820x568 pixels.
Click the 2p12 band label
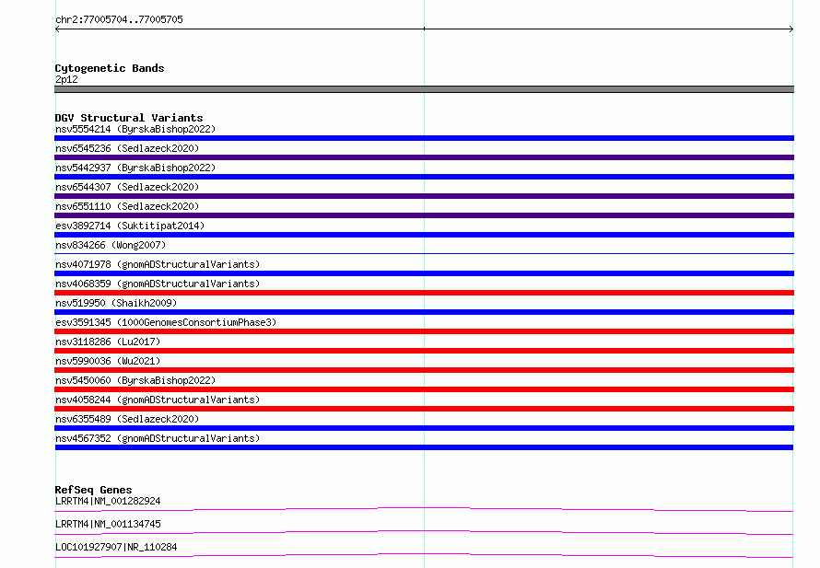click(x=66, y=79)
